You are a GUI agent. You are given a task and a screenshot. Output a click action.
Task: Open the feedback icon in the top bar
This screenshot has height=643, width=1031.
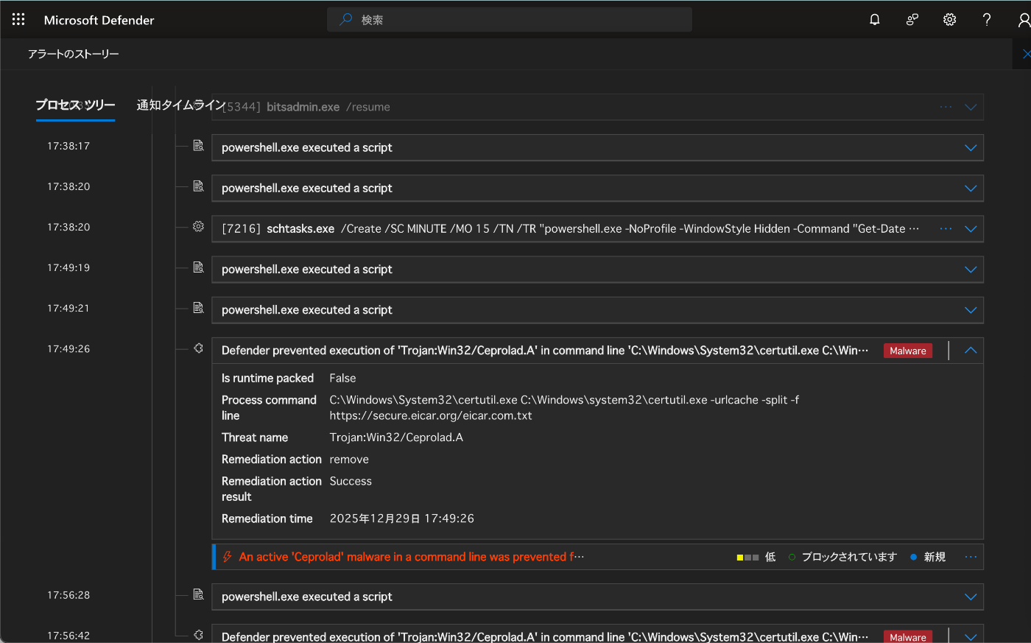[x=912, y=19]
